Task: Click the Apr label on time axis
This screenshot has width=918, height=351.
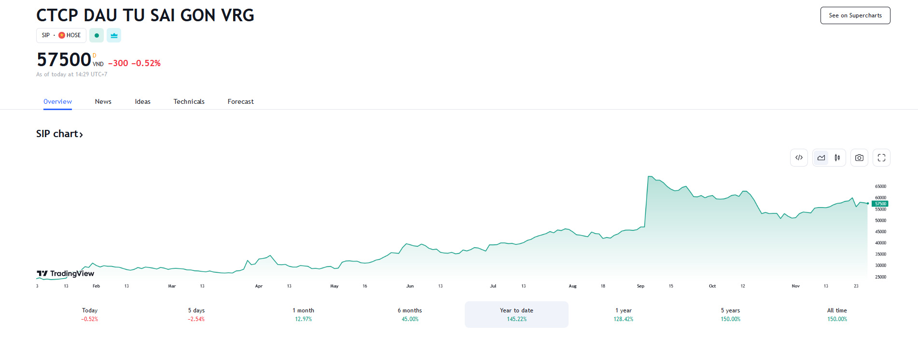Action: 259,286
